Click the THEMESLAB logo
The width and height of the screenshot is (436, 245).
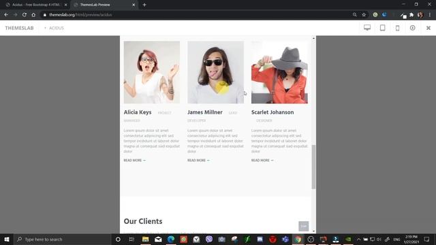click(x=20, y=28)
